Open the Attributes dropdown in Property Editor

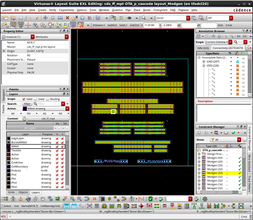tap(67, 37)
